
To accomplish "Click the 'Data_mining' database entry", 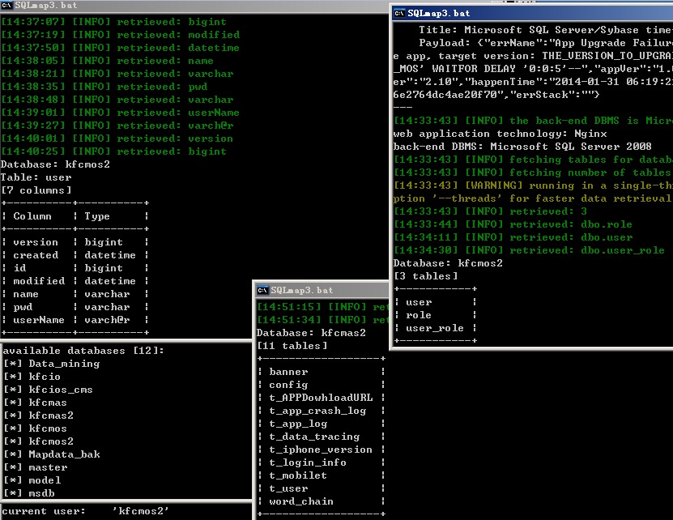I will tap(64, 364).
